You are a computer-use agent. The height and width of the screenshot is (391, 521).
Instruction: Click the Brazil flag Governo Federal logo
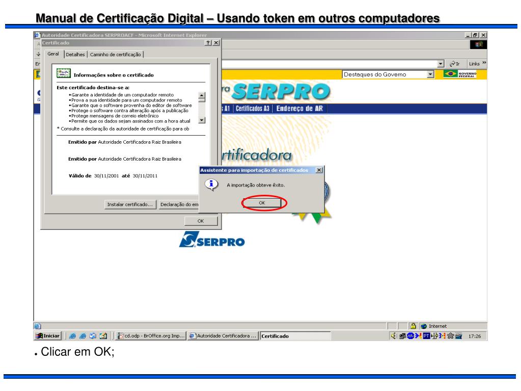tap(460, 74)
